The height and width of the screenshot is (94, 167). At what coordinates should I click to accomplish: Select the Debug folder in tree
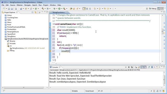[12, 50]
